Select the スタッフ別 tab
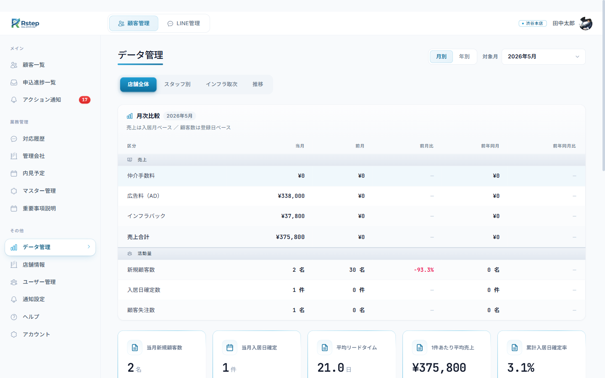Viewport: 605px width, 378px height. coord(177,84)
